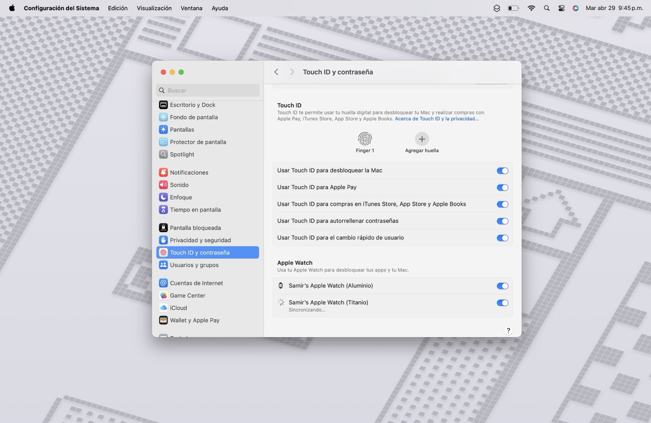The width and height of the screenshot is (651, 423).
Task: Toggle Touch ID para desbloquear la Mac
Action: pyautogui.click(x=502, y=171)
